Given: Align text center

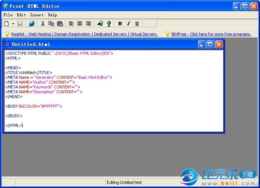Looking at the screenshot, I should [x=80, y=24].
